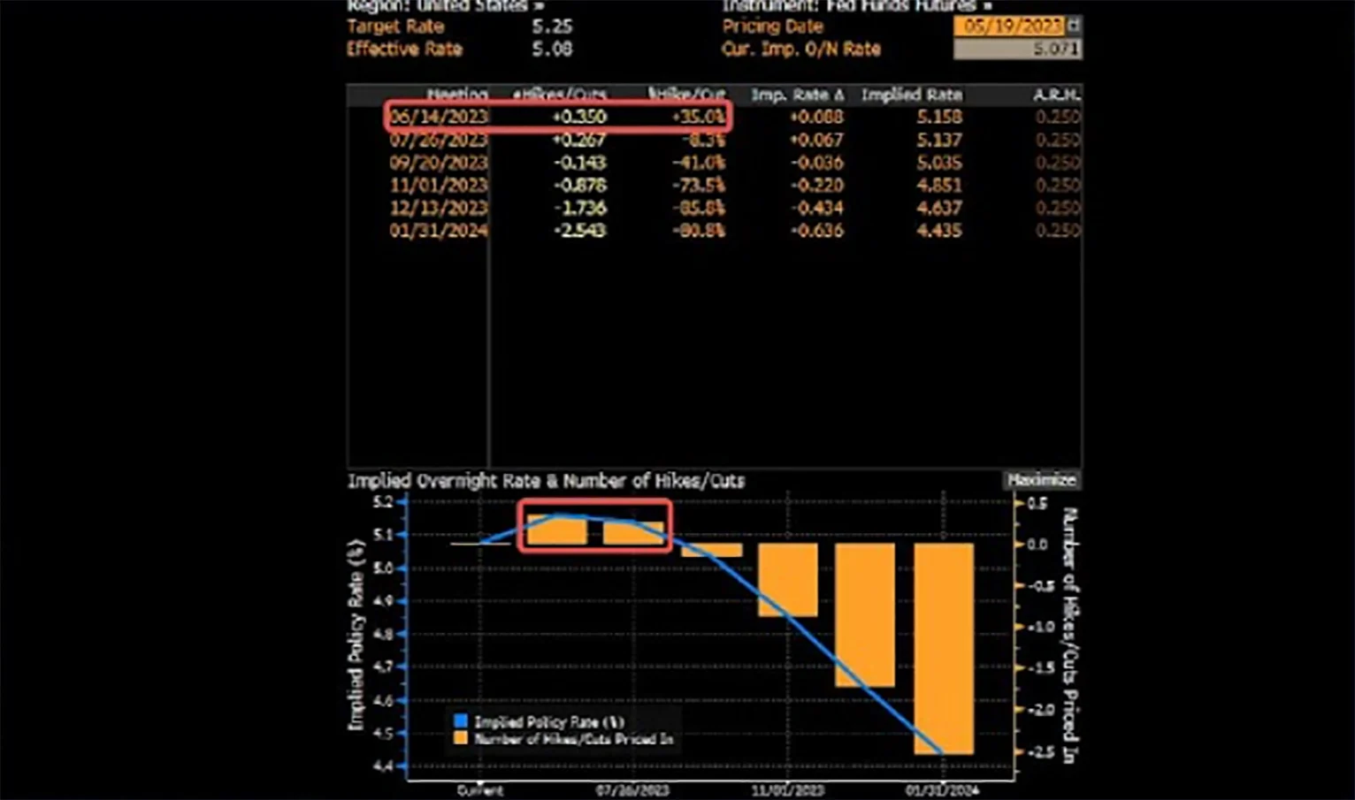The width and height of the screenshot is (1355, 800).
Task: Click the implied rate value 5.137
Action: point(939,140)
